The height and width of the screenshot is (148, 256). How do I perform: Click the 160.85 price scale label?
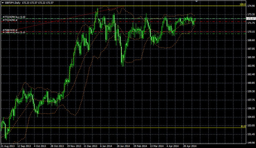(251, 83)
